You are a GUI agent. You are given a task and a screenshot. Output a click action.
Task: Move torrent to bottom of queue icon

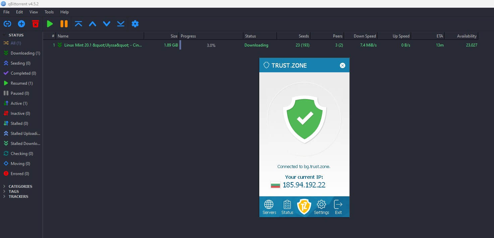[x=121, y=24]
